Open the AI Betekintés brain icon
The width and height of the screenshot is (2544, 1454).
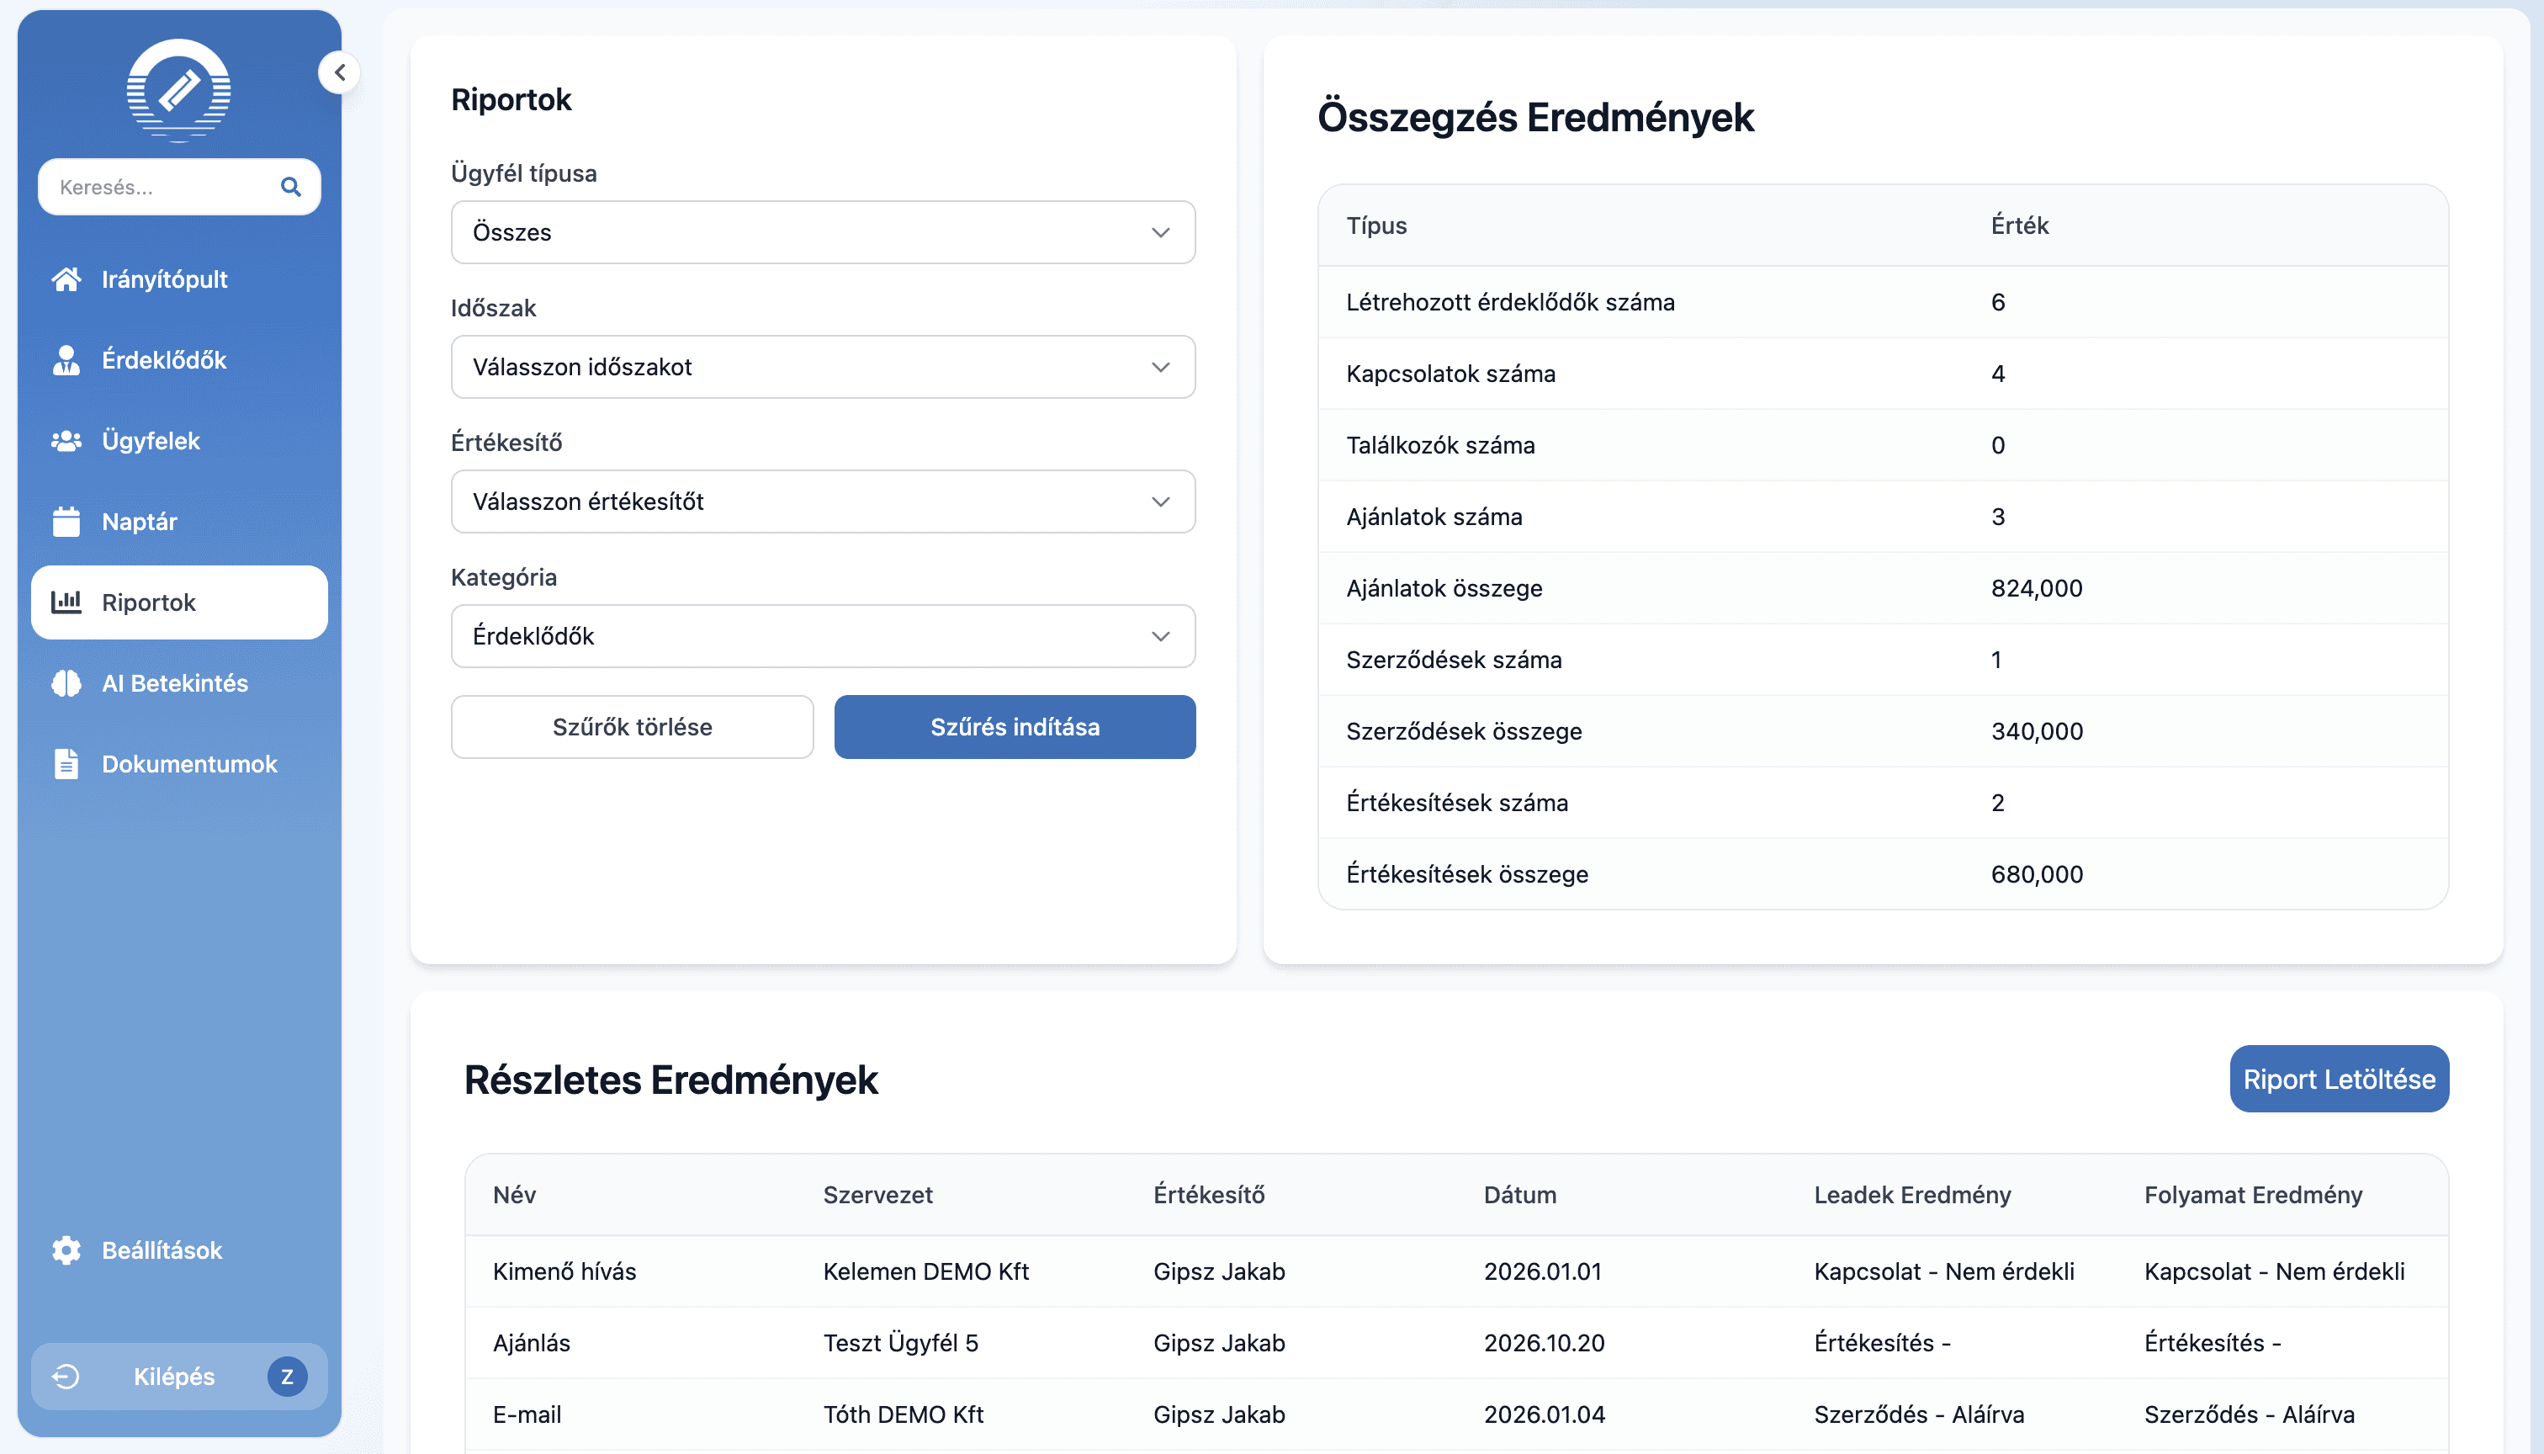pyautogui.click(x=66, y=683)
